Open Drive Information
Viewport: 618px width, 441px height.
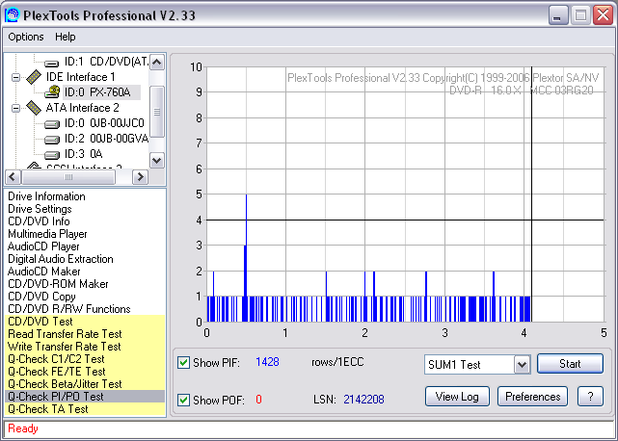click(46, 196)
